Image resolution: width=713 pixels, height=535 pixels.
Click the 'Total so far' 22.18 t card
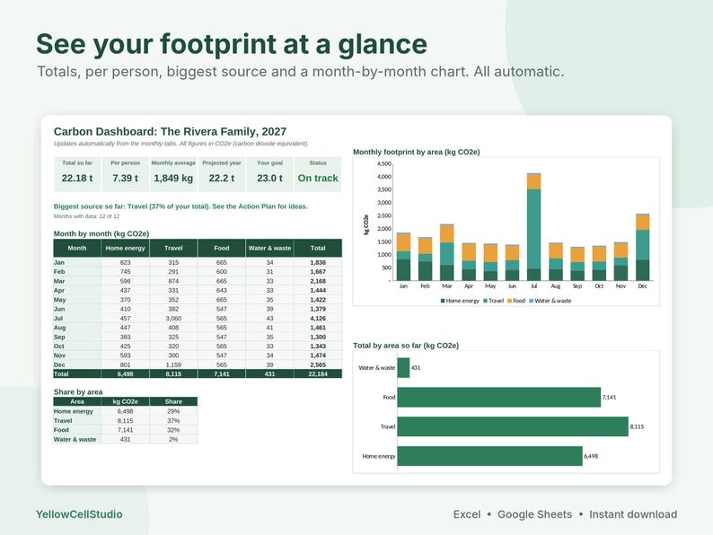point(77,174)
